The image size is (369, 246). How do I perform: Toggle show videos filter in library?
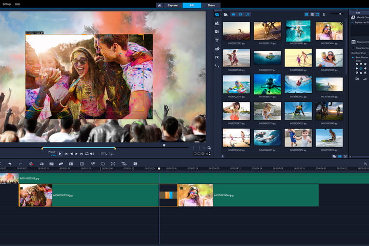[x=233, y=14]
